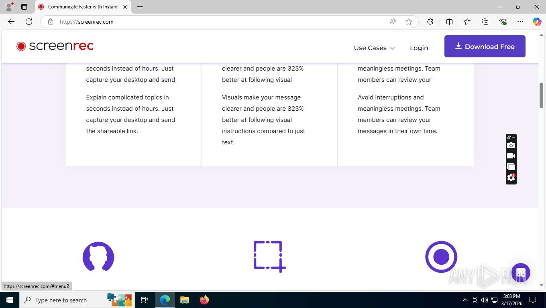
Task: Open a new browser tab
Action: 140,7
